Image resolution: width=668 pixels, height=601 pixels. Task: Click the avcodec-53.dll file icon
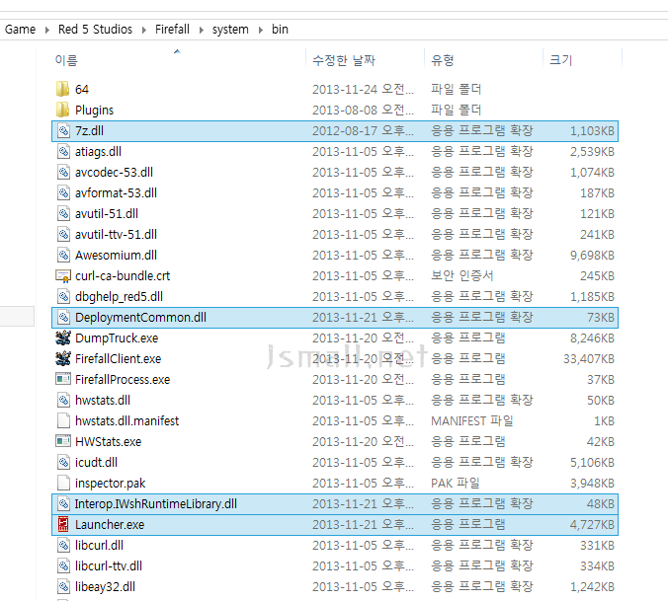(x=63, y=173)
